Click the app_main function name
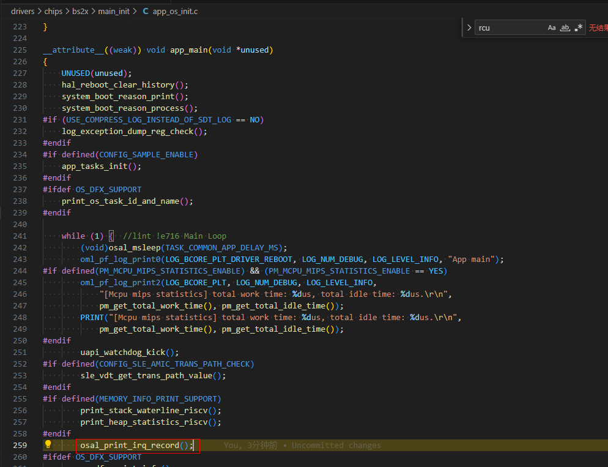608x467 pixels. 188,50
